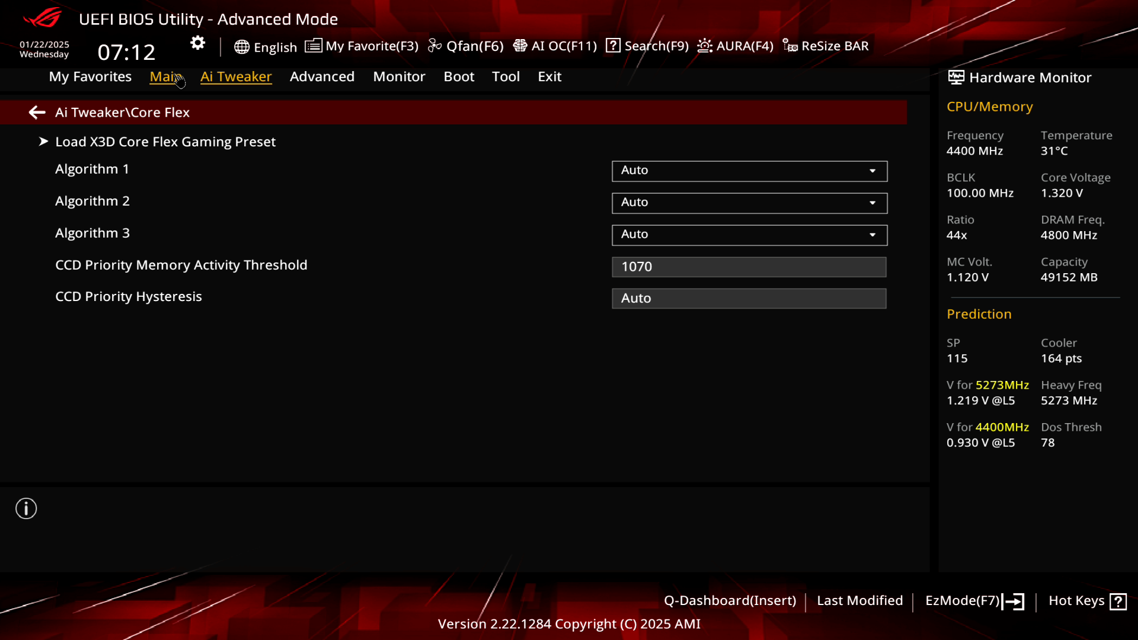Open Boot menu section
1138x640 pixels.
coord(459,76)
